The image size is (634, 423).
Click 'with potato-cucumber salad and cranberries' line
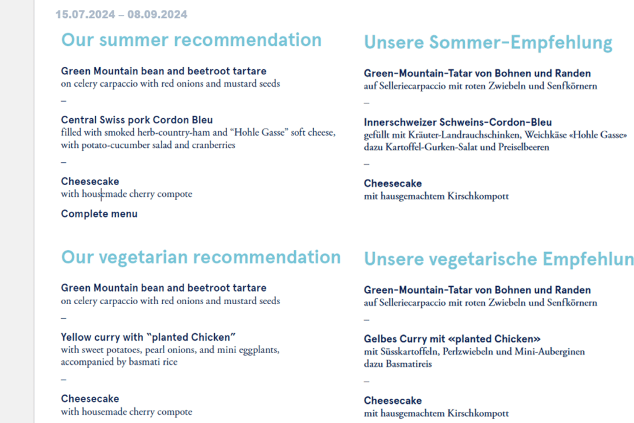click(x=148, y=145)
